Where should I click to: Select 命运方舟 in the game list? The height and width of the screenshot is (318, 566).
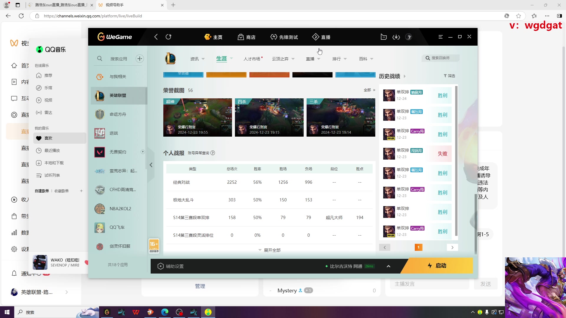(x=119, y=114)
